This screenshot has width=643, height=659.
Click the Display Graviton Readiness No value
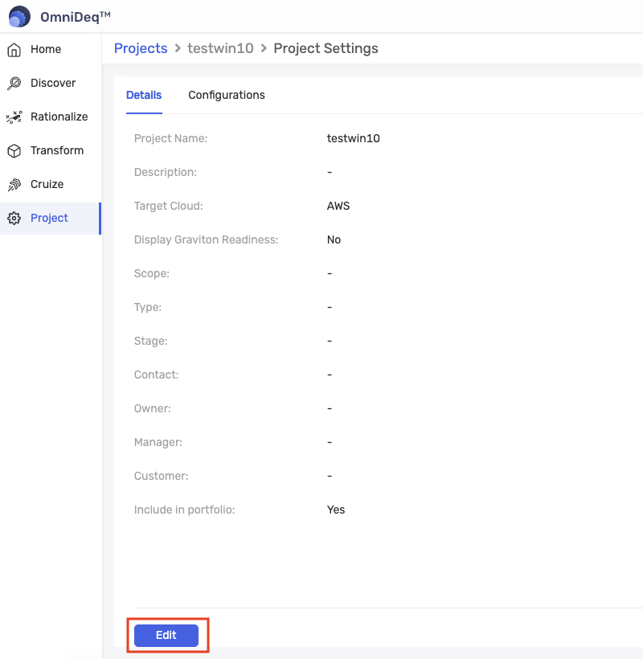pyautogui.click(x=334, y=239)
